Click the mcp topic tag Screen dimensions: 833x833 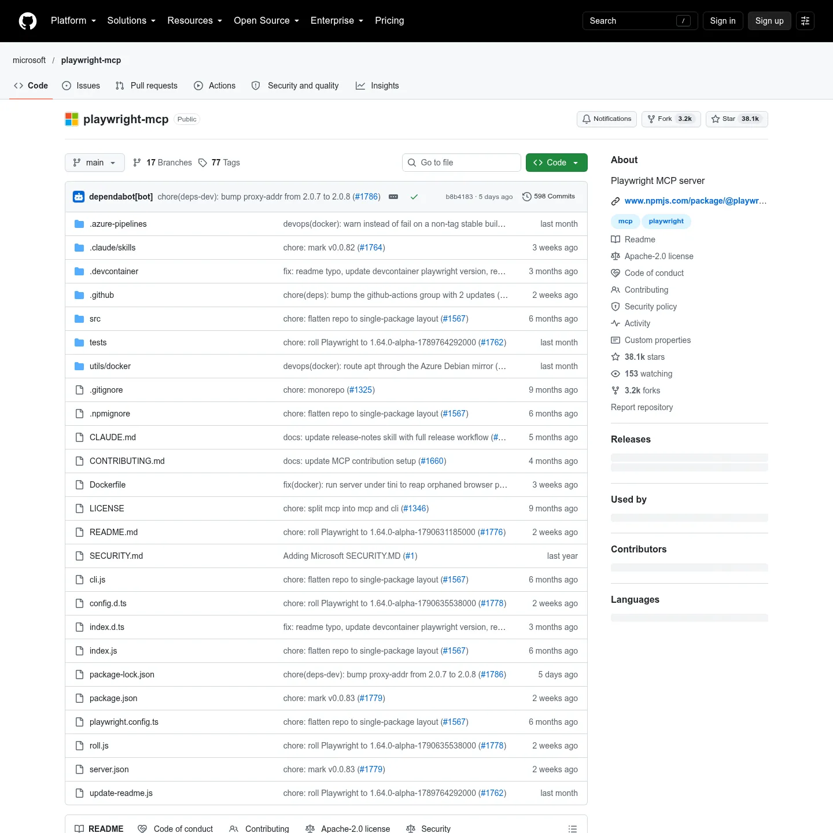(x=625, y=222)
